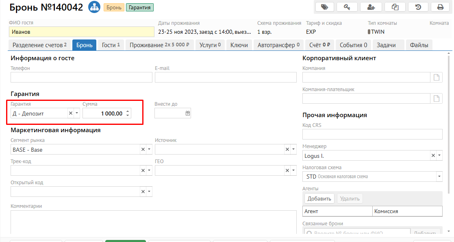
Task: Open the Менеджер dropdown list
Action: 439,155
